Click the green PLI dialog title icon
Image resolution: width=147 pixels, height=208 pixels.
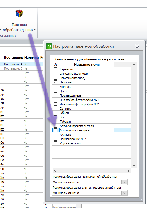[49, 46]
